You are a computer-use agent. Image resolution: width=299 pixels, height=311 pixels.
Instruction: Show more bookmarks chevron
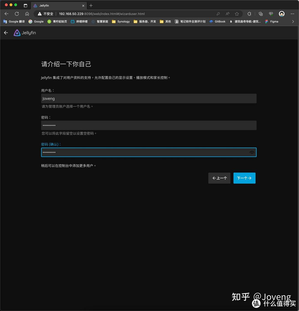click(293, 21)
